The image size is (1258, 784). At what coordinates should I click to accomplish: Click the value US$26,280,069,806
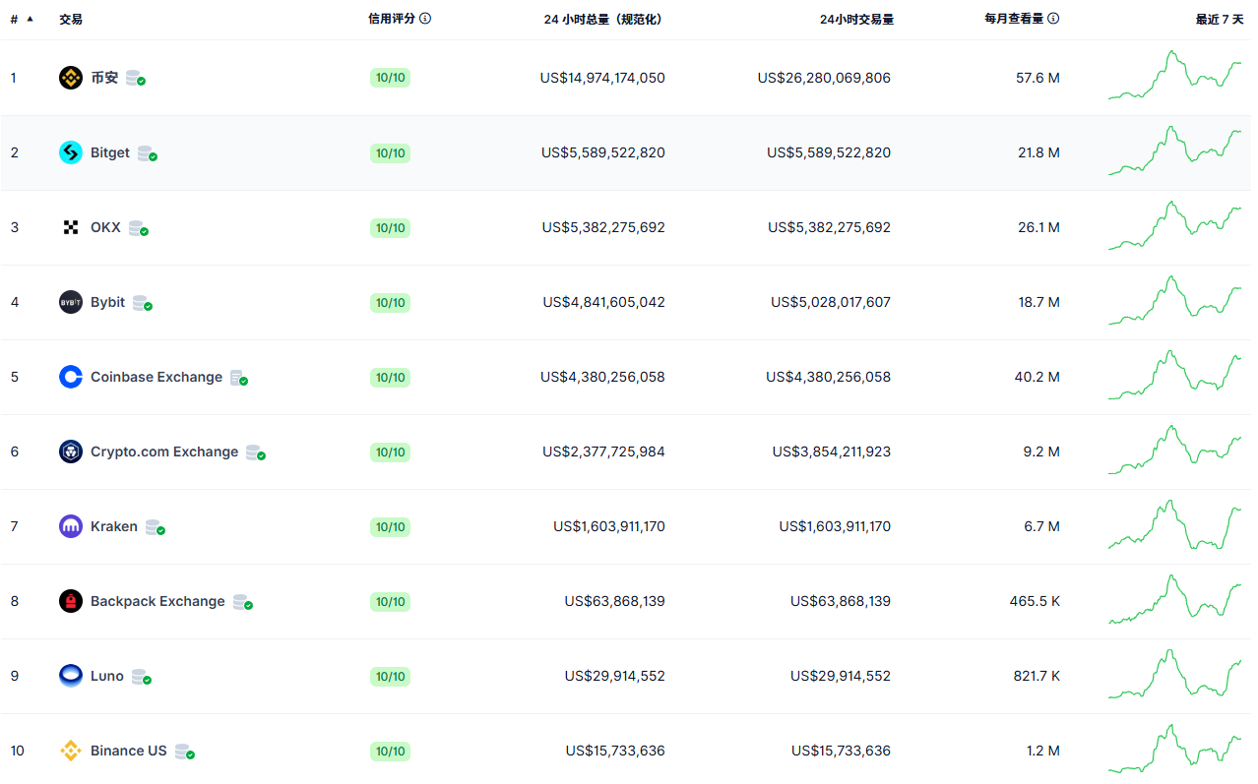click(x=824, y=78)
